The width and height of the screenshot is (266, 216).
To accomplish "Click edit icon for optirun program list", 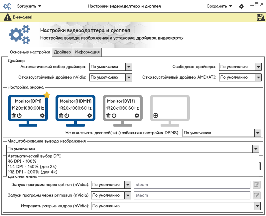I will pos(256,185).
